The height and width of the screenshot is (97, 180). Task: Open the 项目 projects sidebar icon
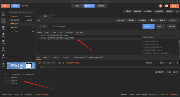pyautogui.click(x=3, y=28)
